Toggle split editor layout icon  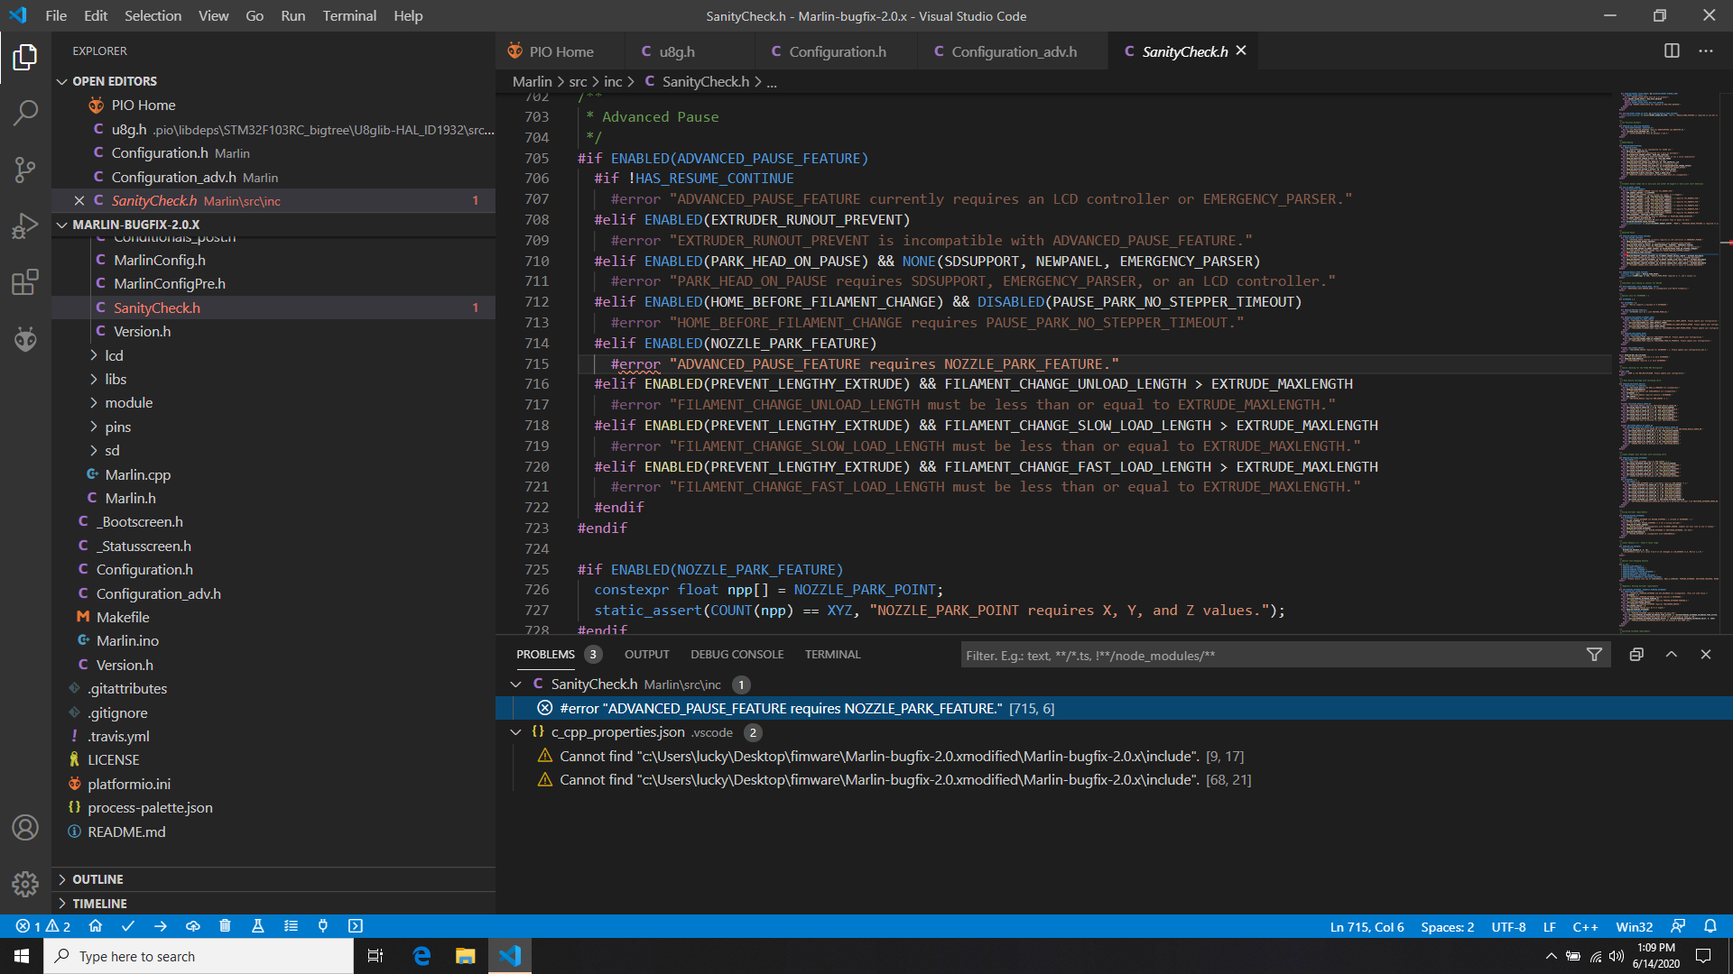[x=1673, y=51]
